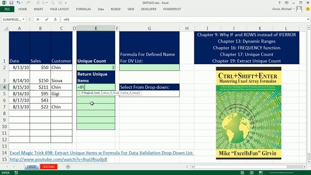Switch to Normal view icon
311x175 pixels.
tap(242, 173)
